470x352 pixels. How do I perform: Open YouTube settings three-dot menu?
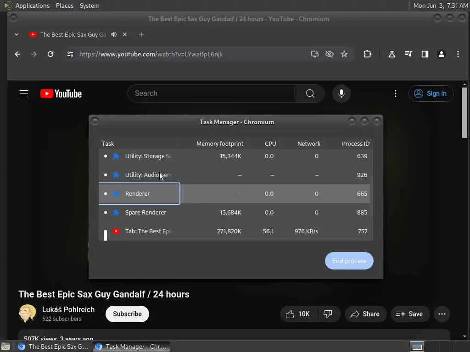395,93
